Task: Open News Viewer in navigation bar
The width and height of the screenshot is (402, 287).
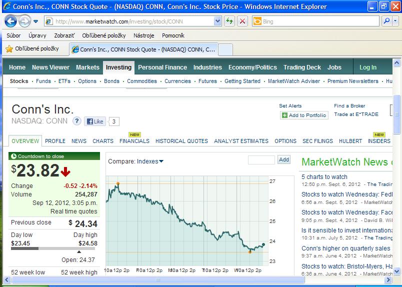Action: [x=51, y=67]
